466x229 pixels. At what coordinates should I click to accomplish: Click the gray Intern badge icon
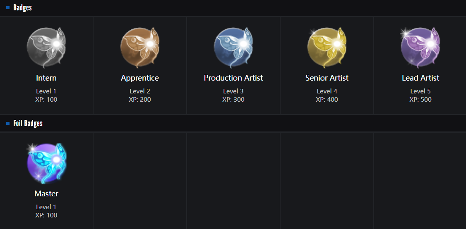click(x=46, y=47)
